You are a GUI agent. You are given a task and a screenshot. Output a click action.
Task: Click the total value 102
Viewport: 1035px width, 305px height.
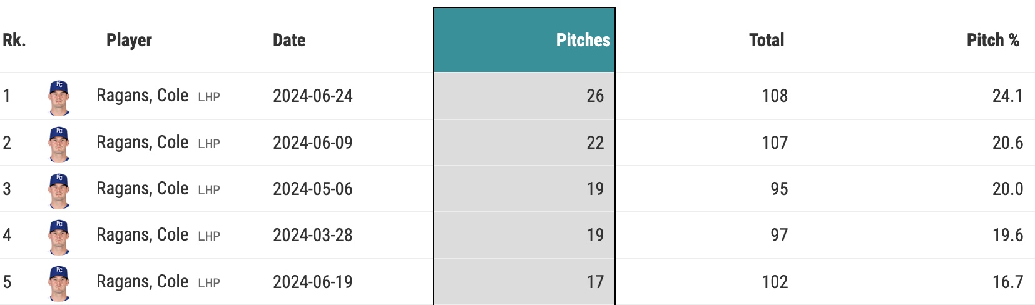pos(774,282)
